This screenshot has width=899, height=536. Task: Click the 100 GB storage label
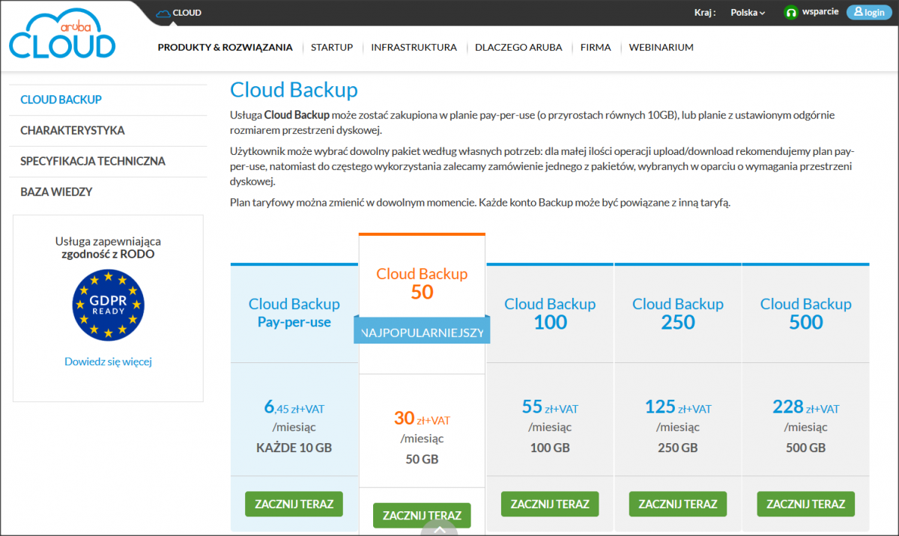tap(550, 448)
